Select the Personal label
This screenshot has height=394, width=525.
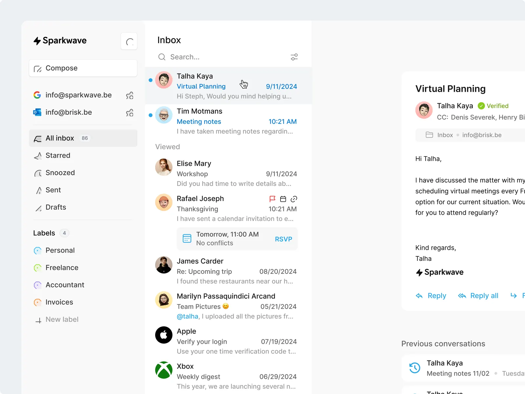click(83, 250)
